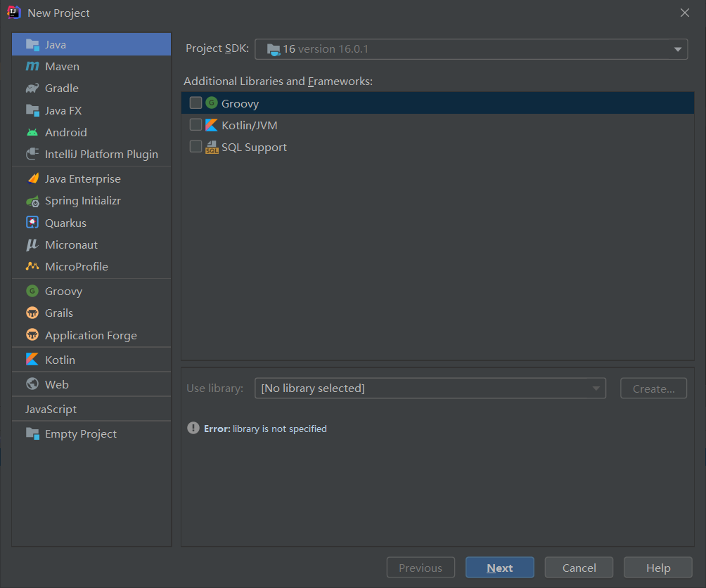Viewport: 706px width, 588px height.
Task: Open Help for this dialog
Action: coord(657,568)
